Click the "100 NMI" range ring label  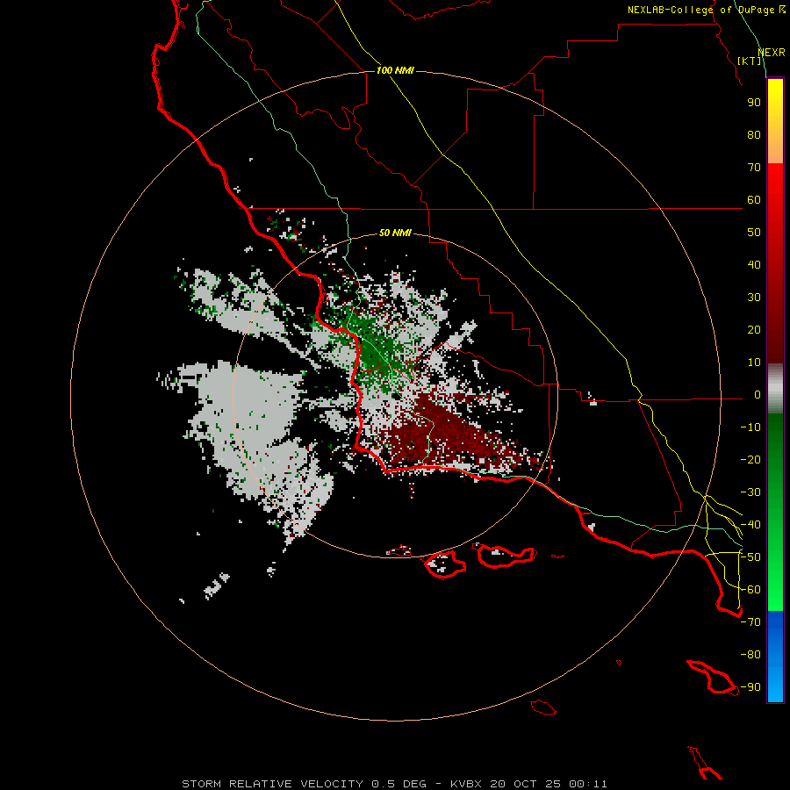click(x=395, y=70)
